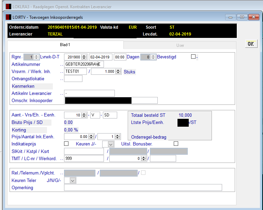Click the Rgnr. spinner arrows
The image size is (263, 210).
pyautogui.click(x=36, y=57)
